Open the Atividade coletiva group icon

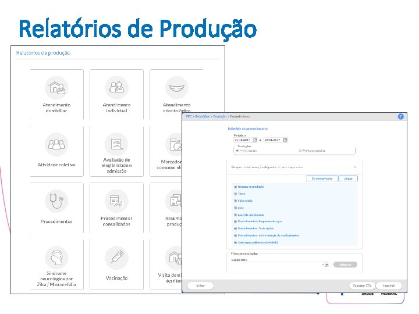coord(56,144)
